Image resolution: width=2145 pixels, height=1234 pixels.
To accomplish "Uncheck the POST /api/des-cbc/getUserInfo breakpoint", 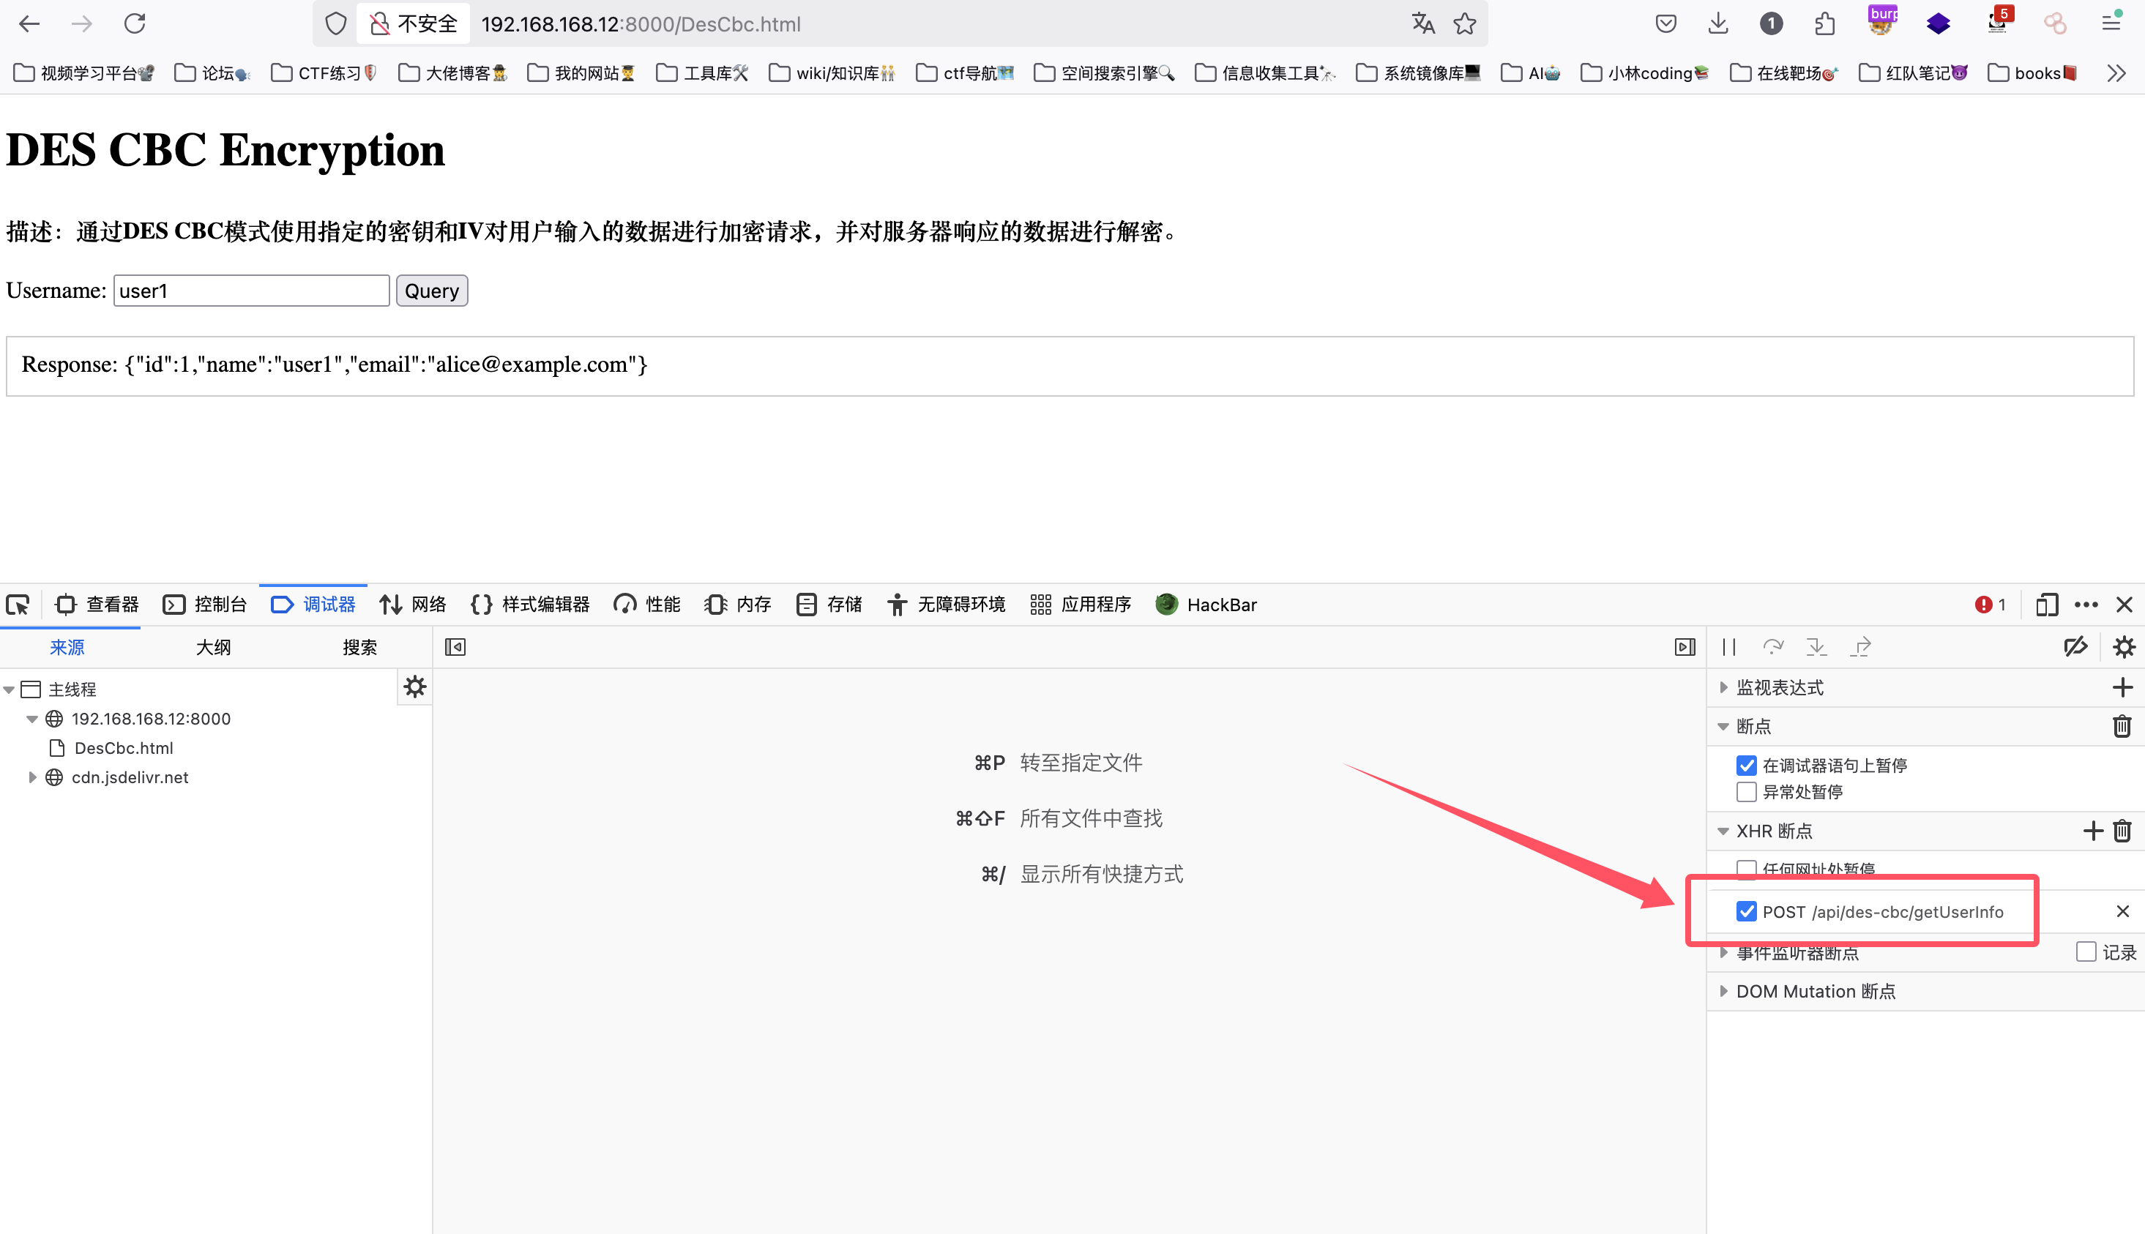I will [1746, 911].
